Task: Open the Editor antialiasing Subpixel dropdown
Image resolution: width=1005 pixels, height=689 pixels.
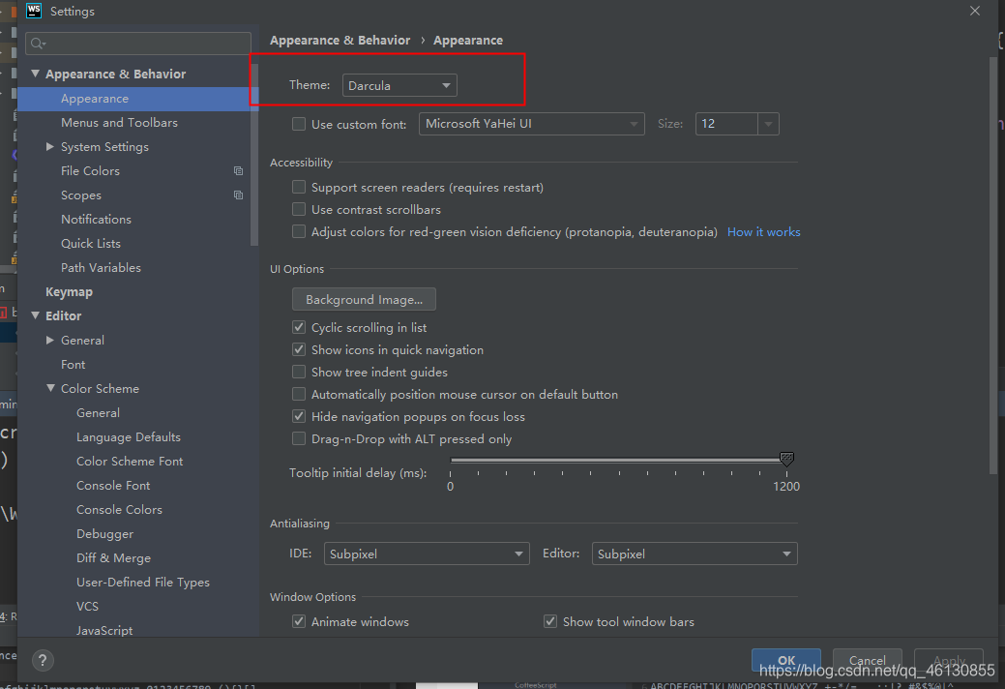Action: (x=695, y=554)
